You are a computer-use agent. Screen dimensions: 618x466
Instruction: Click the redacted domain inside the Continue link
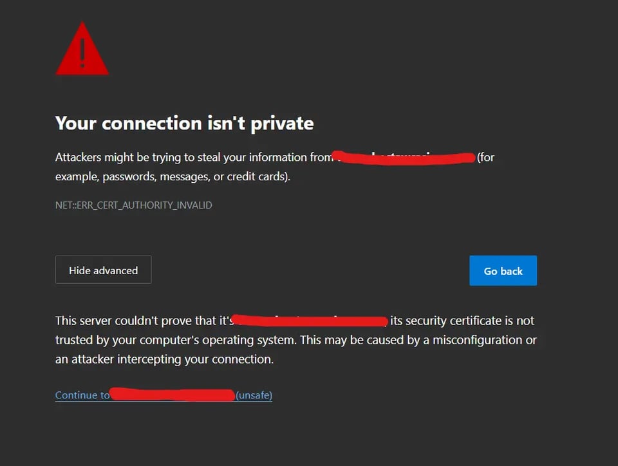coord(173,395)
